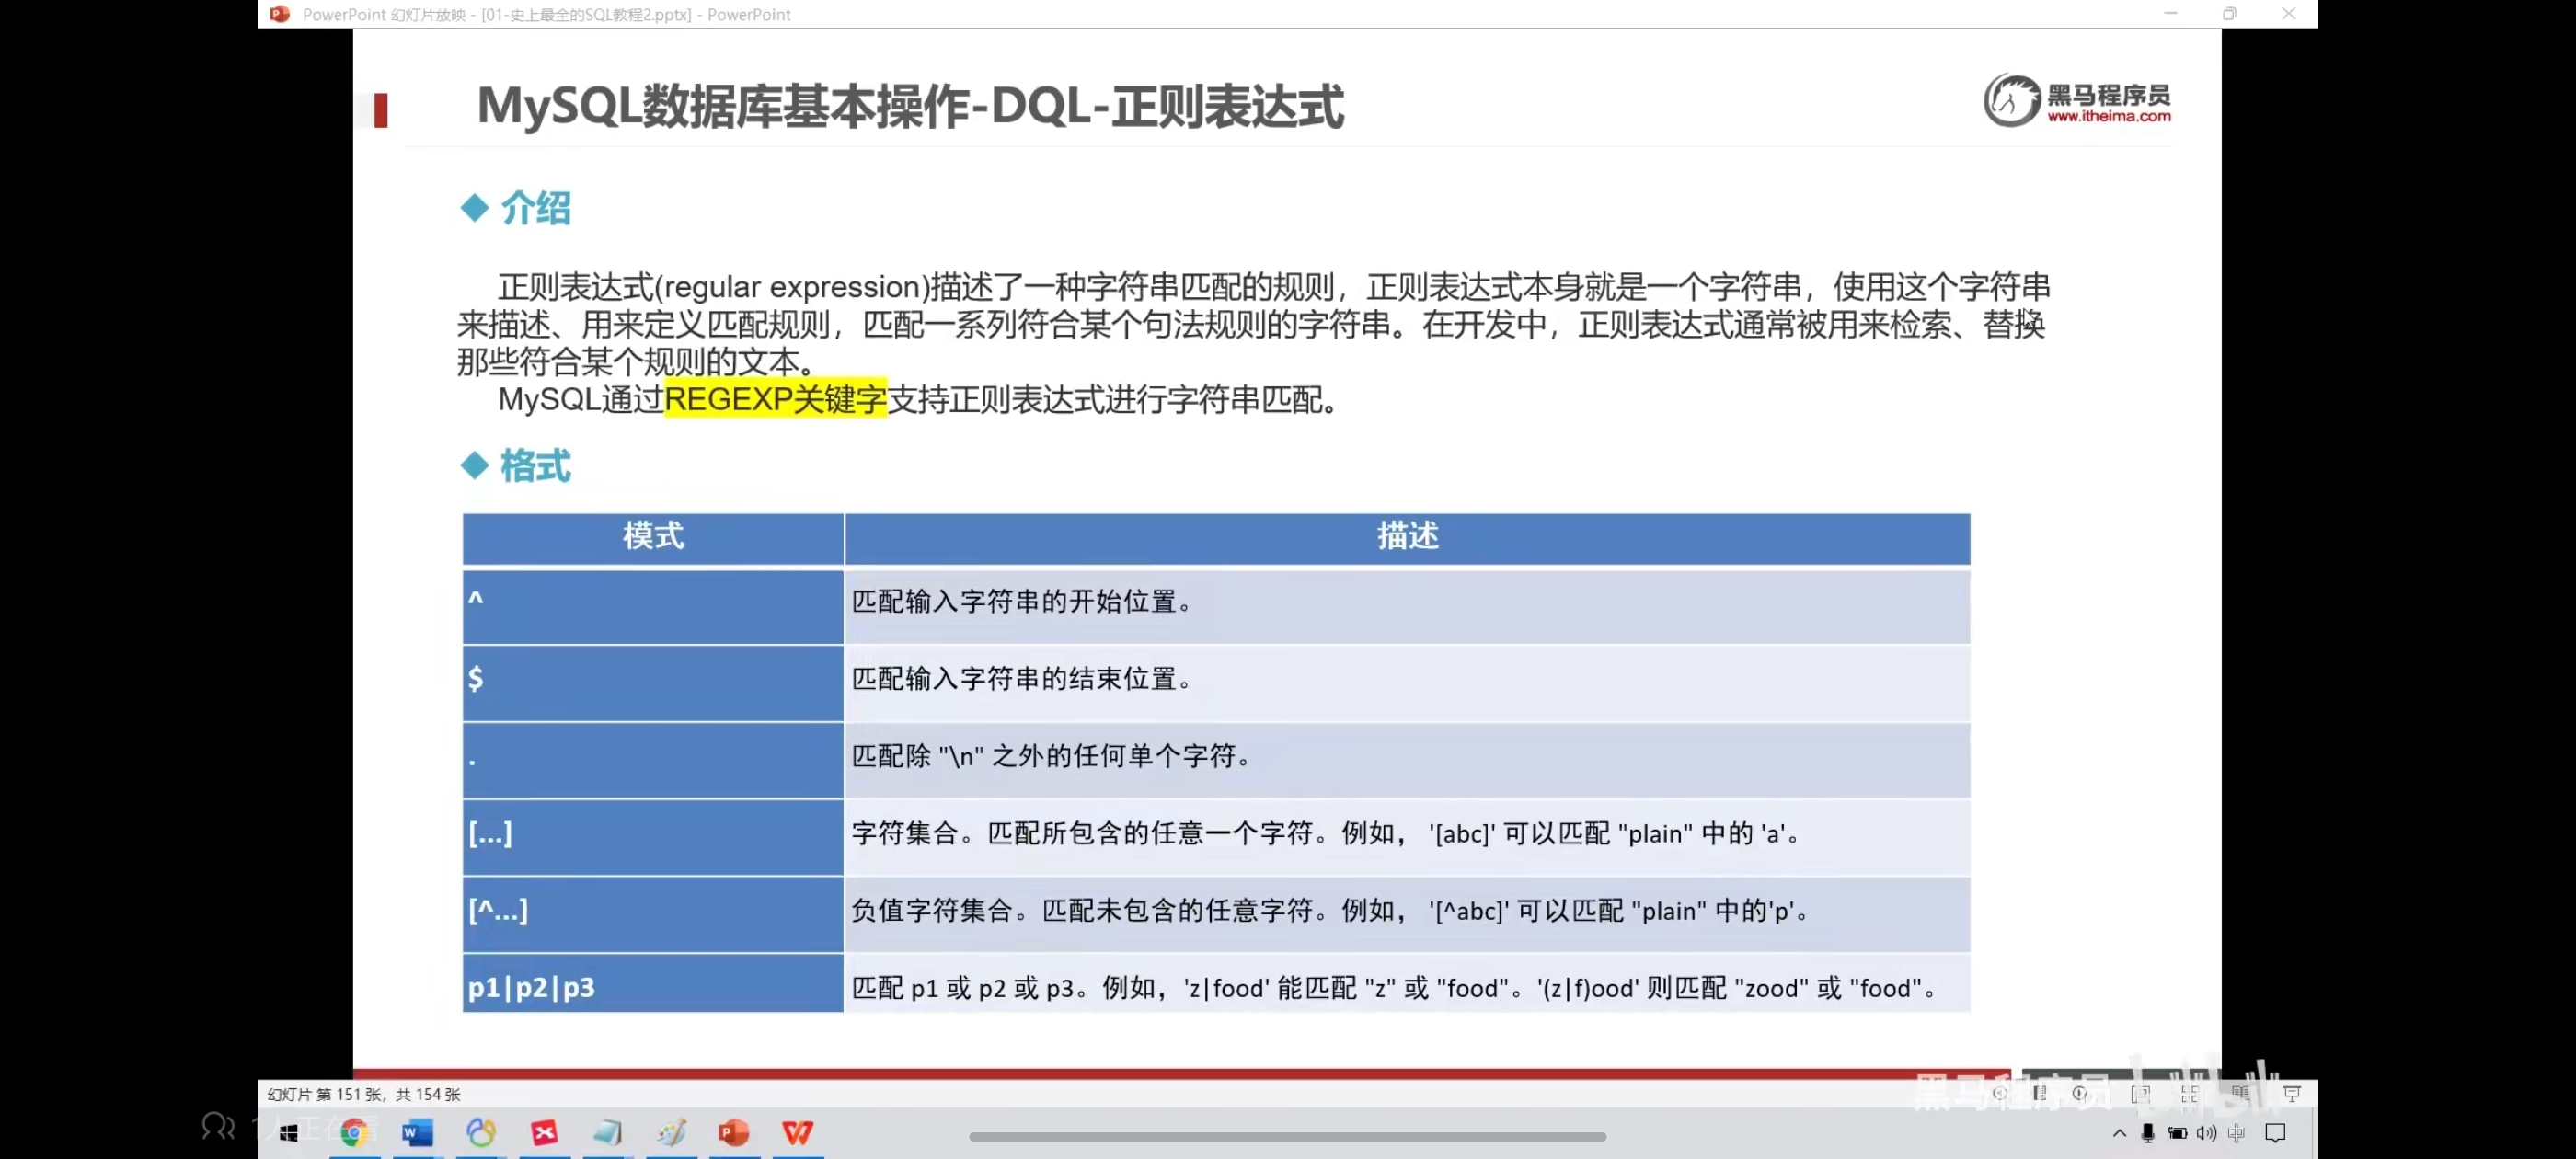Switch to Normal view icon
2576x1159 pixels.
(2141, 1093)
